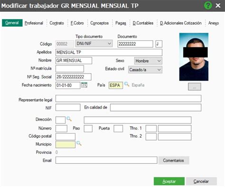Click the Dirección lookup magnifier icon

pyautogui.click(x=69, y=119)
